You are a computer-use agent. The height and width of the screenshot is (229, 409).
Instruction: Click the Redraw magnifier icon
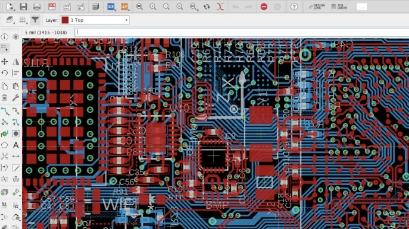click(x=179, y=7)
